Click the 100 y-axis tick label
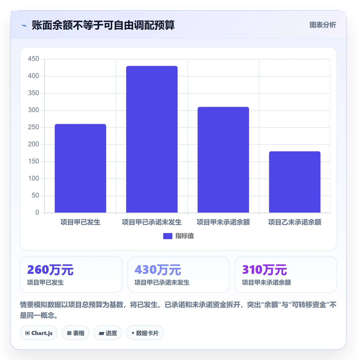 click(33, 178)
